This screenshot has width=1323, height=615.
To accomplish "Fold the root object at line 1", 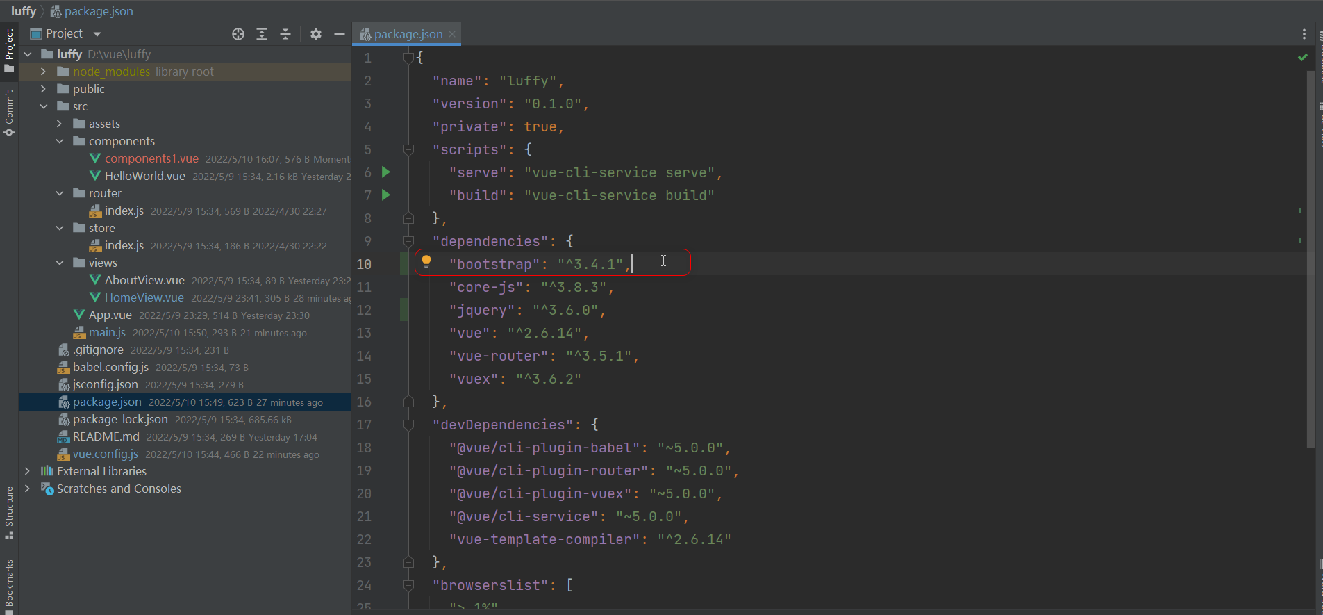I will [x=408, y=58].
